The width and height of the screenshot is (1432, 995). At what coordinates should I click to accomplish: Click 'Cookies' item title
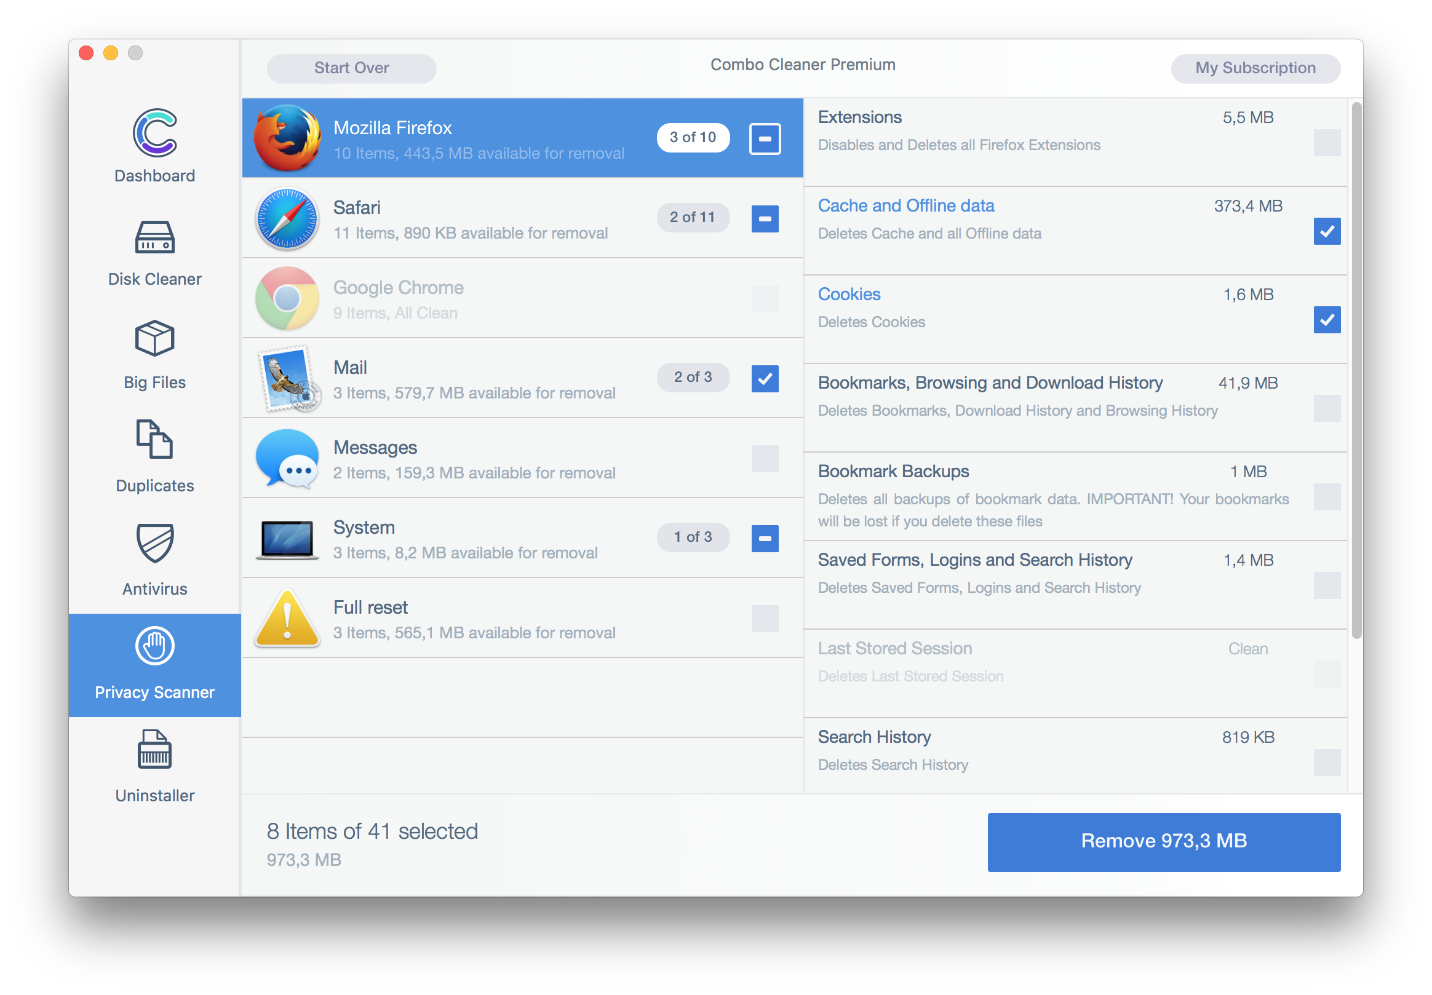click(849, 295)
